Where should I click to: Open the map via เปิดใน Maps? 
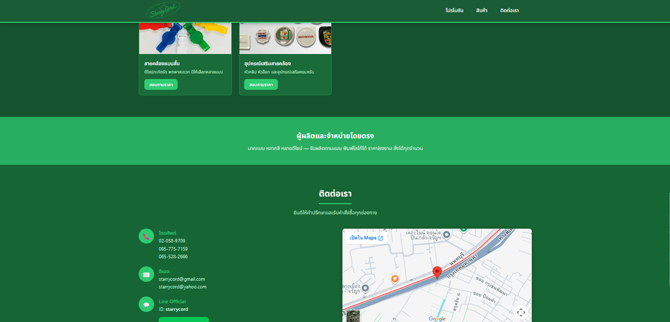point(366,238)
